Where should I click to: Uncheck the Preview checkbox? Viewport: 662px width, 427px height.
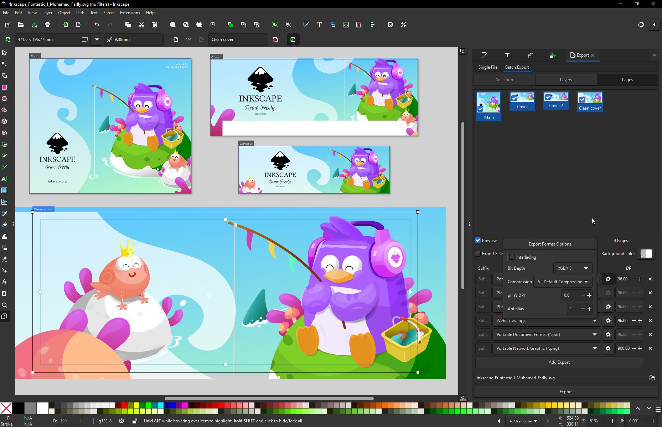point(478,240)
